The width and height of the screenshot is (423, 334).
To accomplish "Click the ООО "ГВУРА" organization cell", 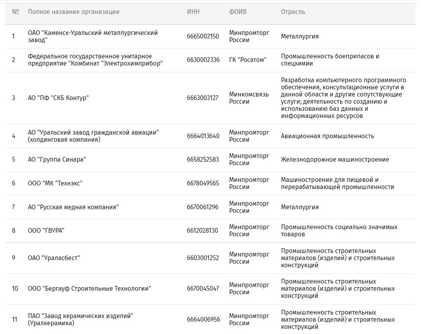I will pos(46,230).
